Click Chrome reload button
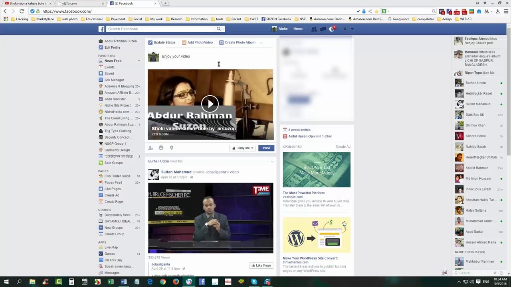Viewport: 511px width, 287px height. click(22, 11)
